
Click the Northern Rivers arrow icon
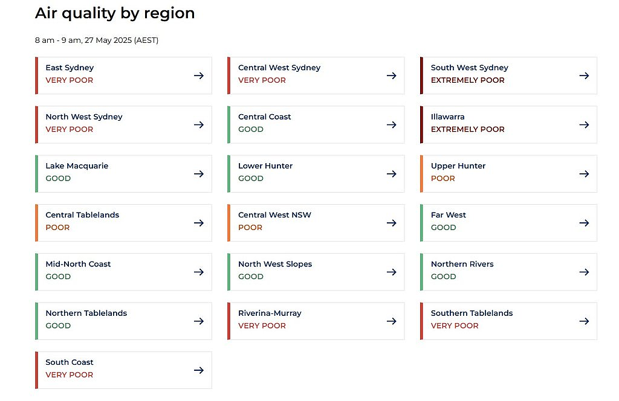point(585,272)
